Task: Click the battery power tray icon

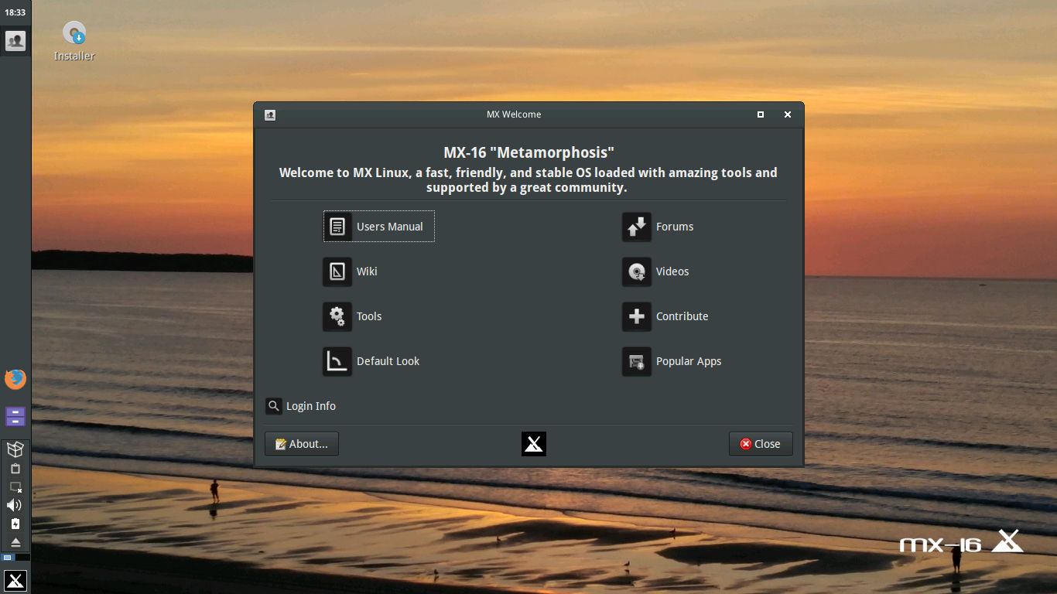Action: [15, 524]
